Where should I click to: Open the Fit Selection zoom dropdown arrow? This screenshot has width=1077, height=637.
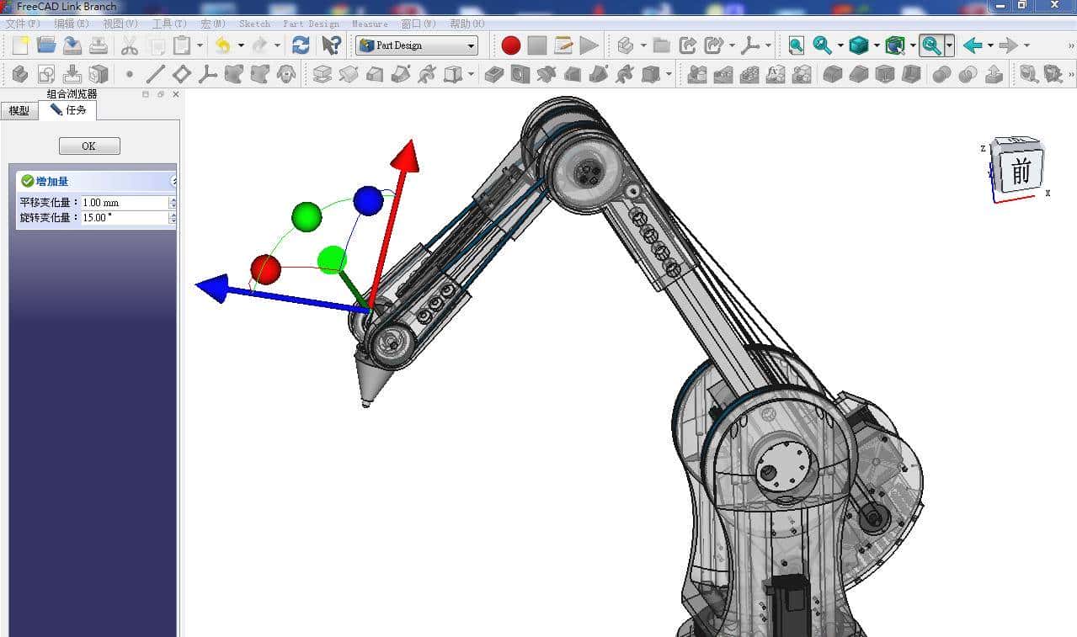840,45
